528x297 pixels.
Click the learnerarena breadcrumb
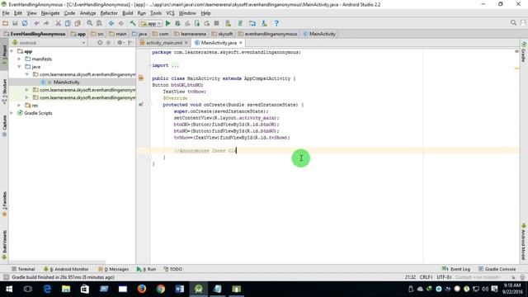(190, 34)
